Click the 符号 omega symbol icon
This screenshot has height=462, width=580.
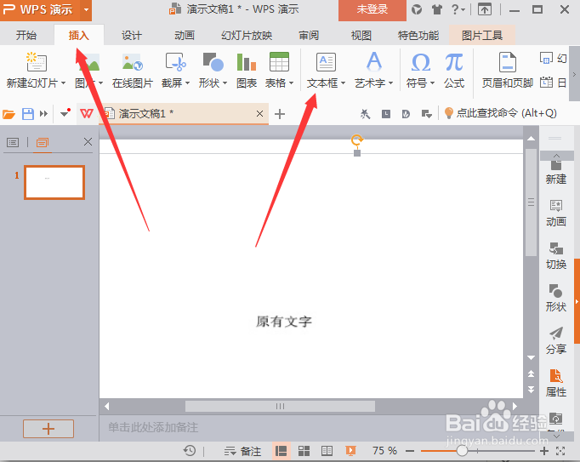[421, 62]
